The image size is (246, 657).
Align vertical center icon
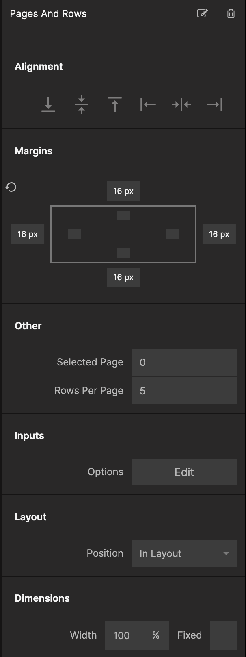pyautogui.click(x=82, y=104)
